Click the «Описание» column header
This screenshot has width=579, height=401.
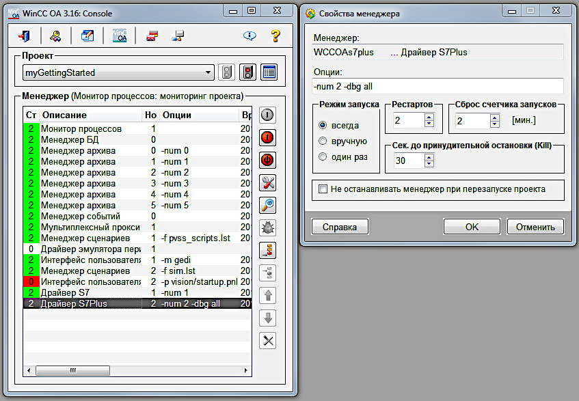[x=90, y=115]
